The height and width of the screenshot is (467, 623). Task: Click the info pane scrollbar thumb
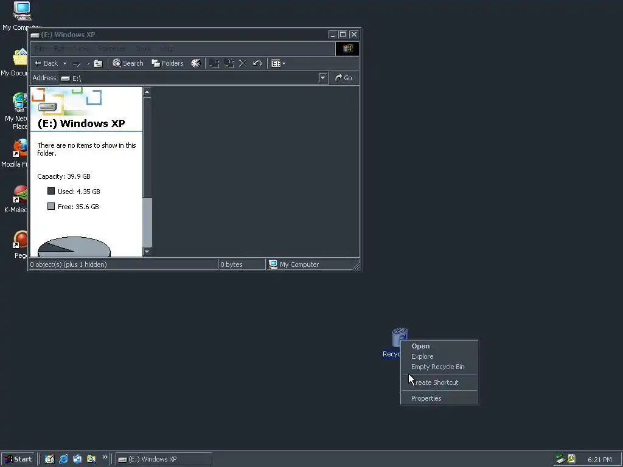pos(147,222)
